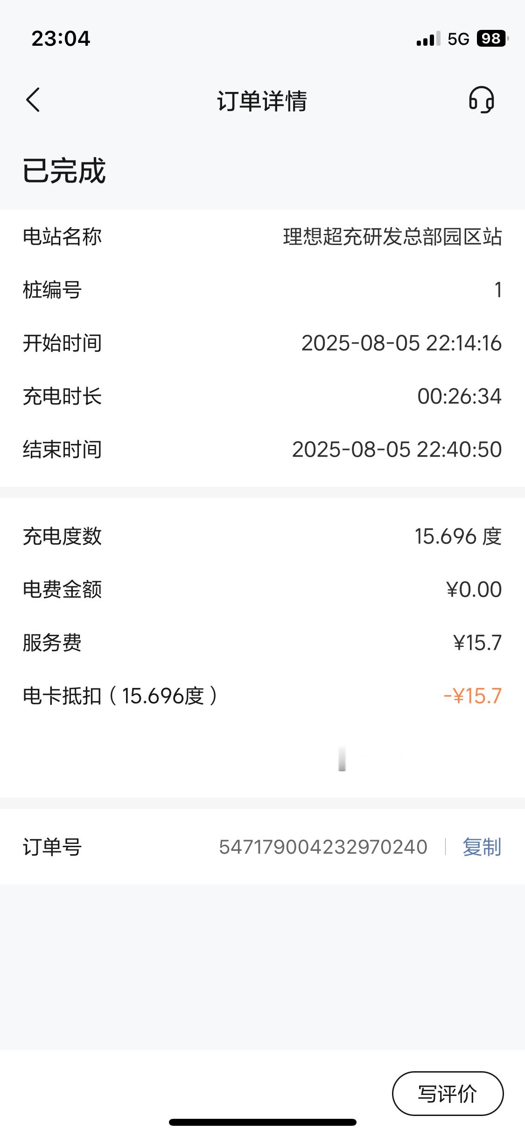
Task: Tap the cellular signal bars icon
Action: click(x=428, y=39)
